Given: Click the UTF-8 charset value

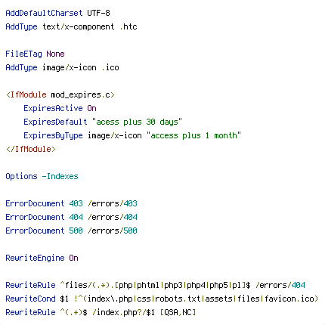Looking at the screenshot, I should point(98,13).
